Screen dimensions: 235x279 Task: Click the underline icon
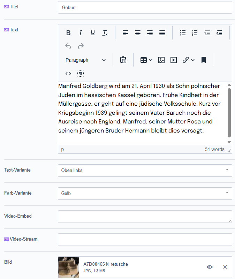click(x=93, y=33)
